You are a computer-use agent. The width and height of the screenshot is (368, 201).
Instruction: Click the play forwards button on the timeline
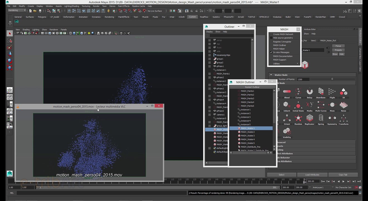[344, 181]
